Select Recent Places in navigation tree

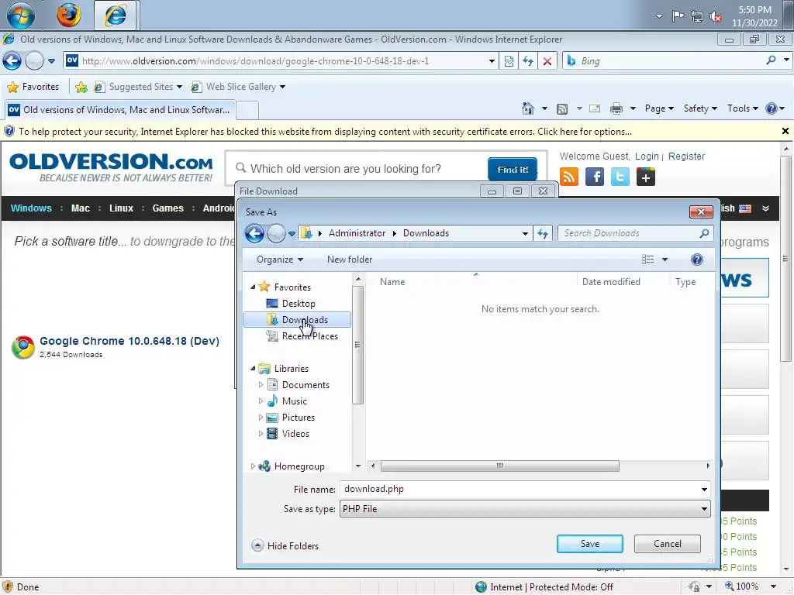pos(309,336)
